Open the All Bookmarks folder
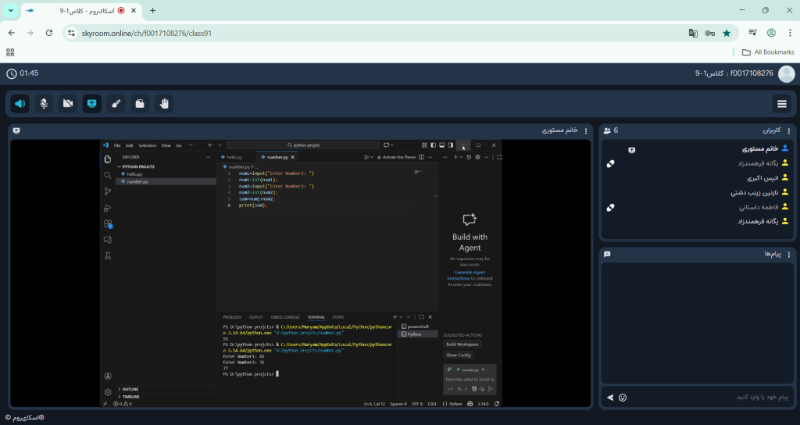 [768, 52]
